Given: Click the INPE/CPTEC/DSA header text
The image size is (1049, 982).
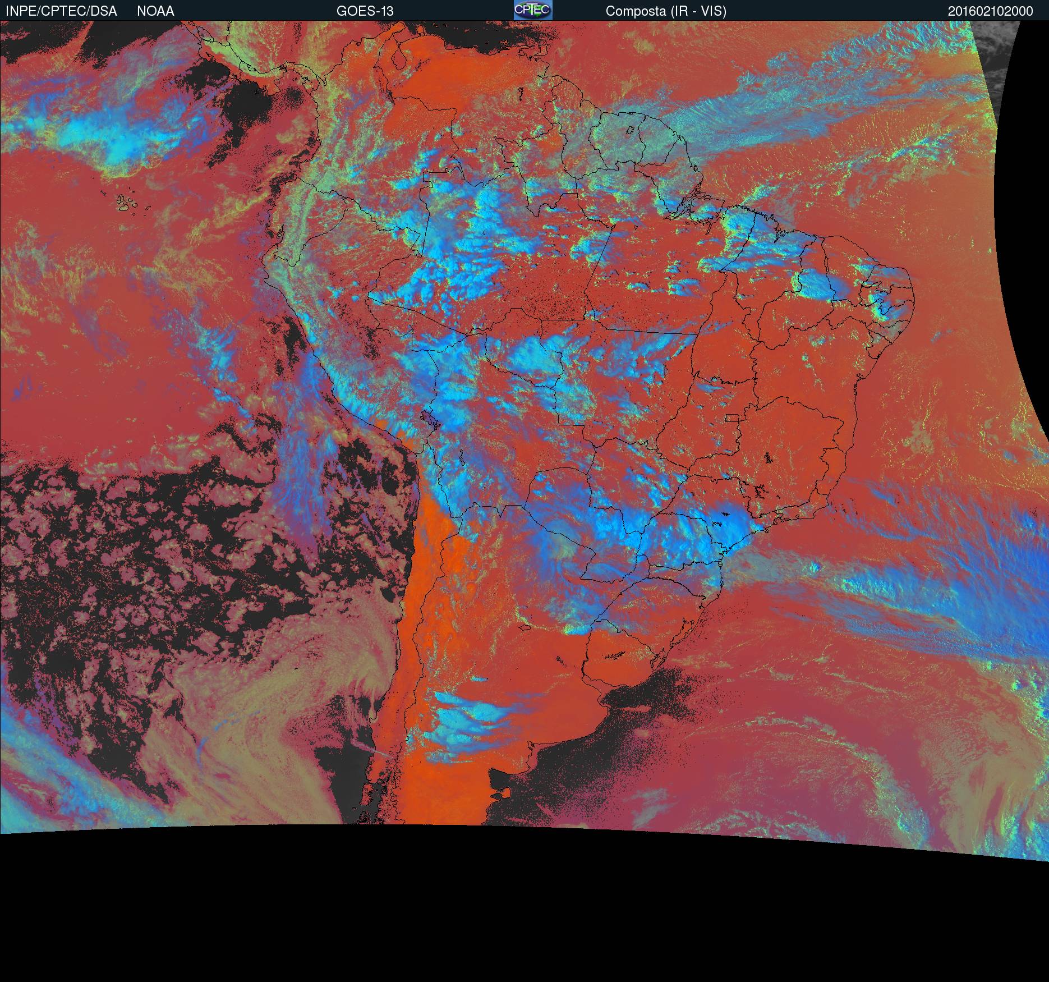Looking at the screenshot, I should pyautogui.click(x=61, y=11).
